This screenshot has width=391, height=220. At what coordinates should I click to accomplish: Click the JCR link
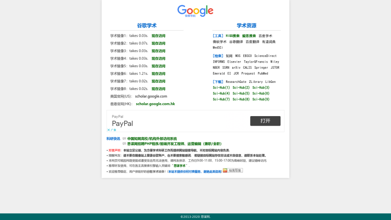coord(236,74)
